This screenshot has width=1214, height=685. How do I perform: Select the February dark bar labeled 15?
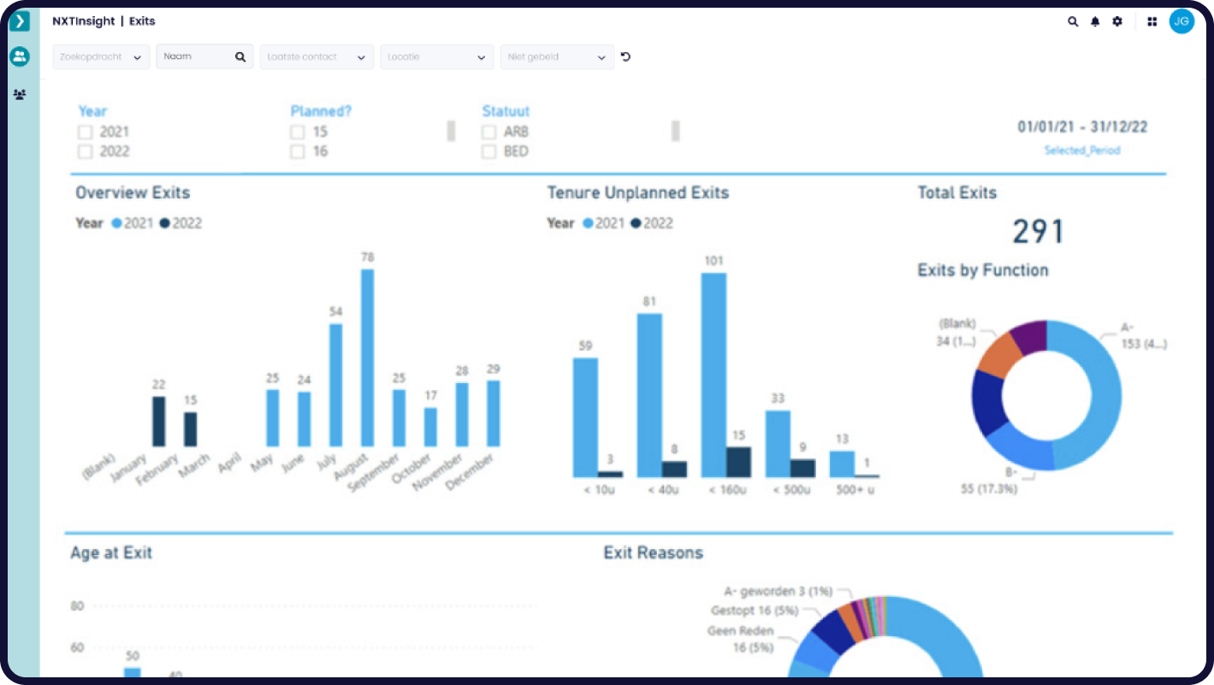coord(190,429)
